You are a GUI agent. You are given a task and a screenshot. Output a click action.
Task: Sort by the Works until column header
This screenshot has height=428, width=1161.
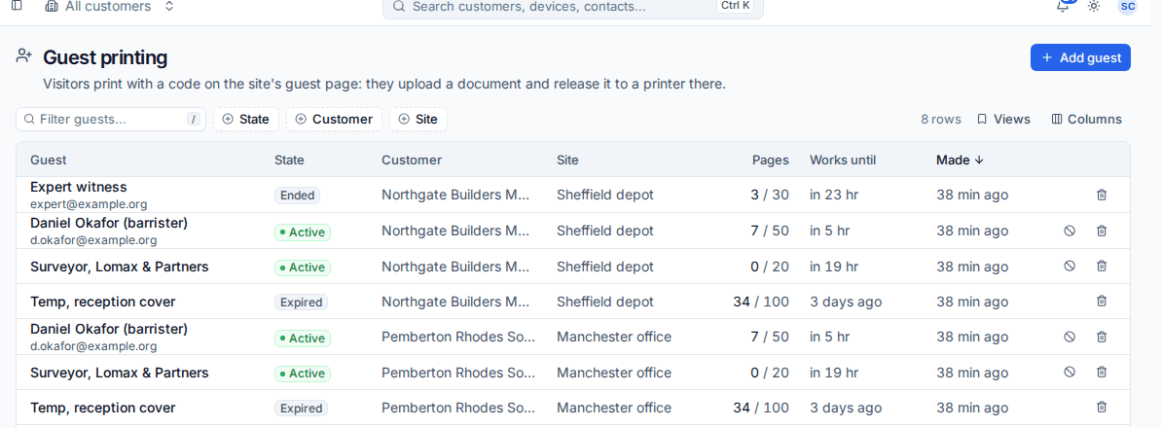click(844, 160)
